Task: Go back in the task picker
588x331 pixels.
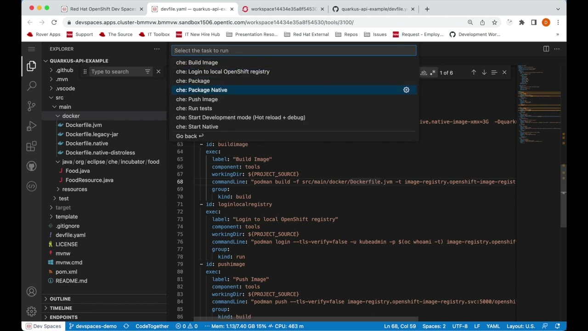Action: point(294,136)
